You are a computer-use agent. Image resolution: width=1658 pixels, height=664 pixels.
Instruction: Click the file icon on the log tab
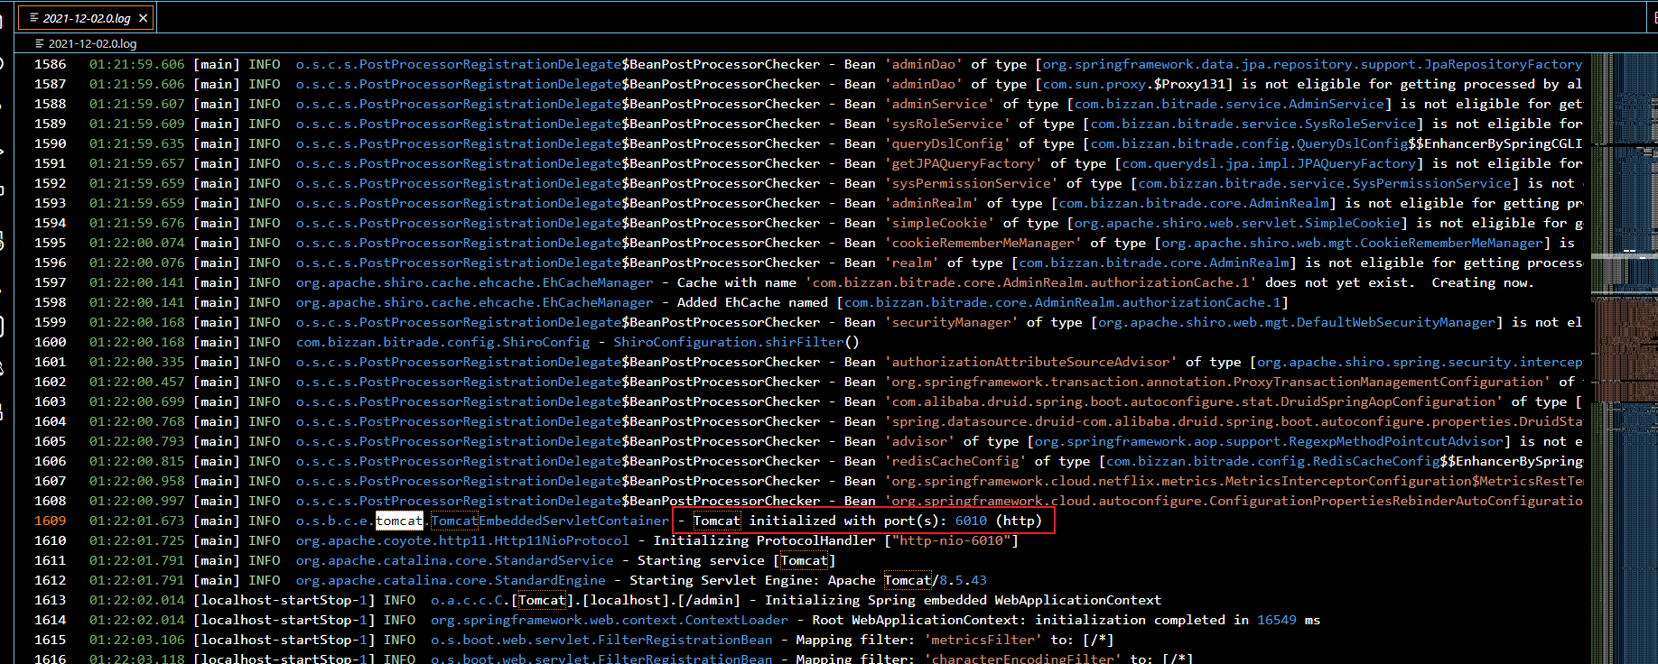pyautogui.click(x=33, y=18)
